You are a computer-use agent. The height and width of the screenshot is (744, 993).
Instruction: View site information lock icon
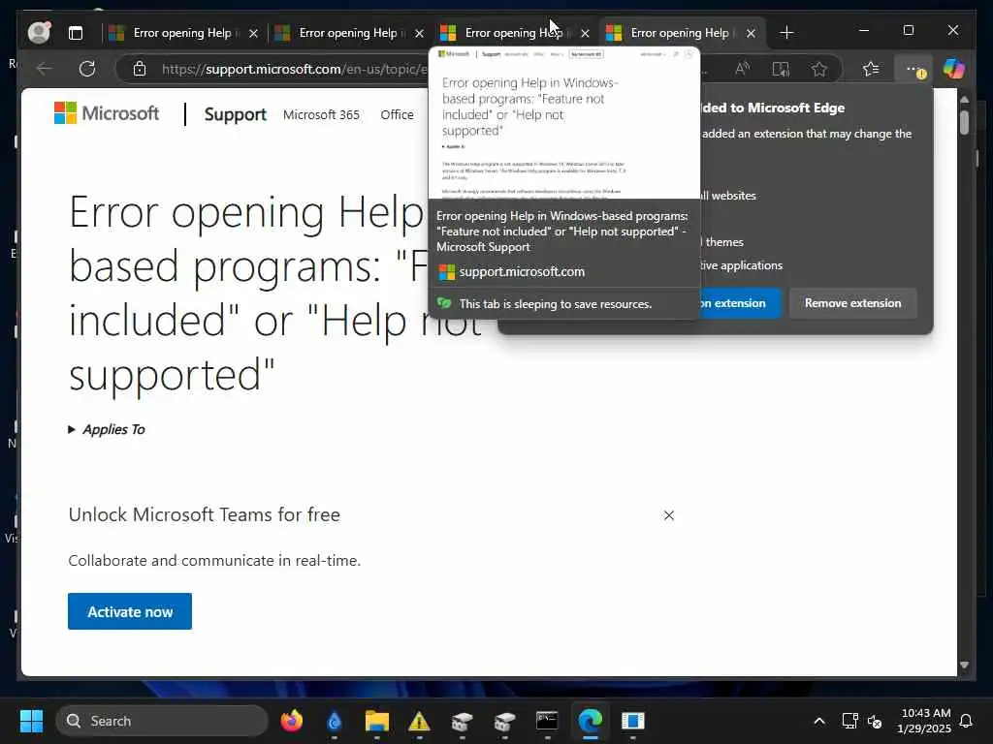click(x=140, y=69)
